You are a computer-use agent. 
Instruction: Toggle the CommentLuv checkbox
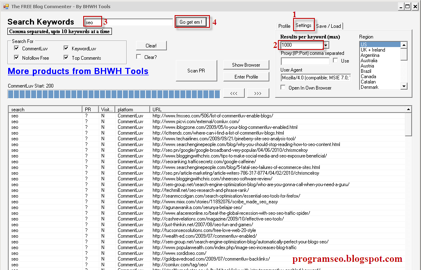point(17,48)
